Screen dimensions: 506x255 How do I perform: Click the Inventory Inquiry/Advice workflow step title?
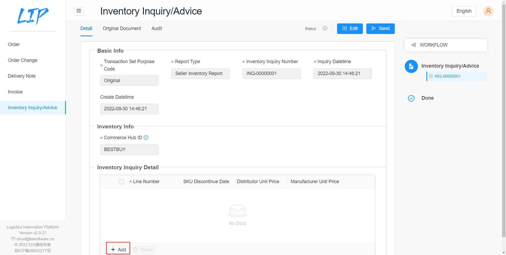click(450, 66)
